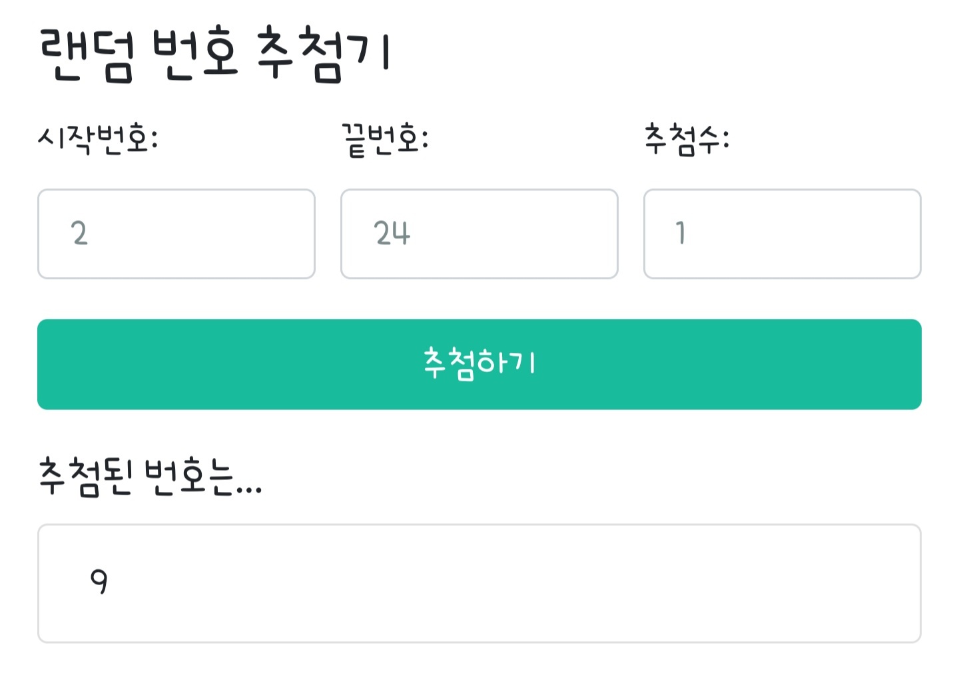Click the drawn number 9
Screen dimensions: 959x677
pyautogui.click(x=99, y=582)
